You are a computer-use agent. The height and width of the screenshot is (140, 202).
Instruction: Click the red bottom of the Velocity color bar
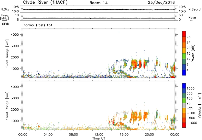point(184,125)
